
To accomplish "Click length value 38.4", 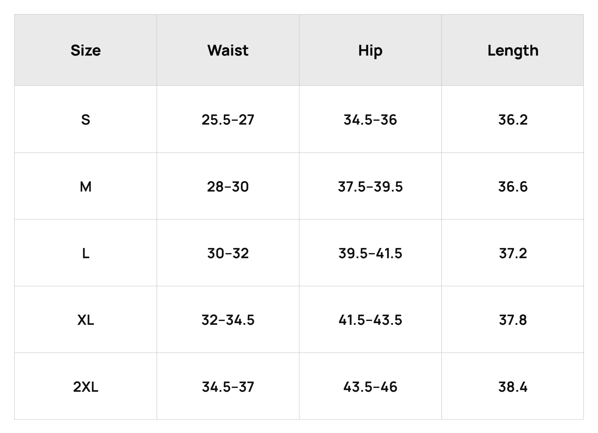I will click(x=513, y=387).
